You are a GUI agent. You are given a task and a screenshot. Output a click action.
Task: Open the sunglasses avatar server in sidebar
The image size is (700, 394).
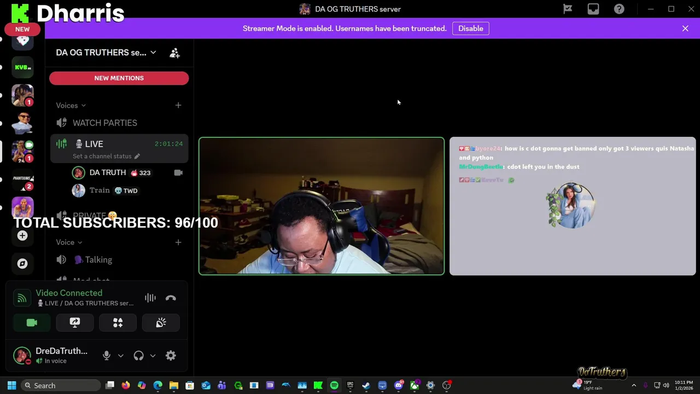click(22, 124)
